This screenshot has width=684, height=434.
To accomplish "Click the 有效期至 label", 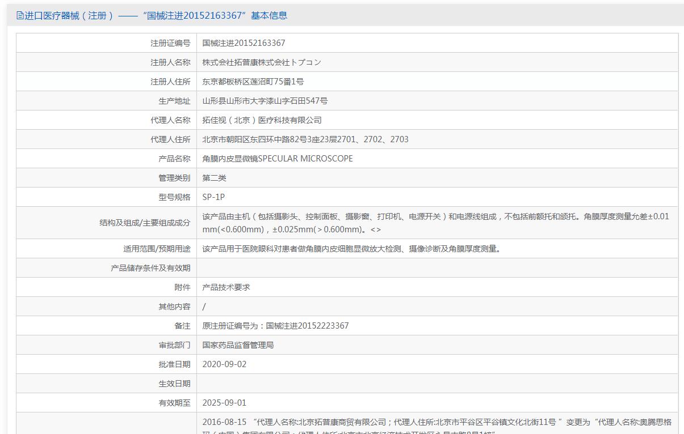I will pos(174,403).
